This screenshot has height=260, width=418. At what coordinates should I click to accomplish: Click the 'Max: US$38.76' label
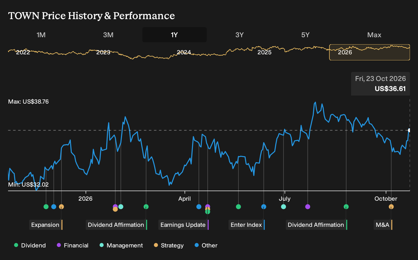click(28, 102)
